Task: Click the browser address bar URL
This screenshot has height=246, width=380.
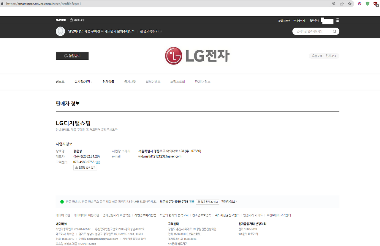Action: click(43, 4)
